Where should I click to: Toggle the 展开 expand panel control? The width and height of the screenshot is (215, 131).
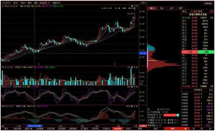[143, 3]
